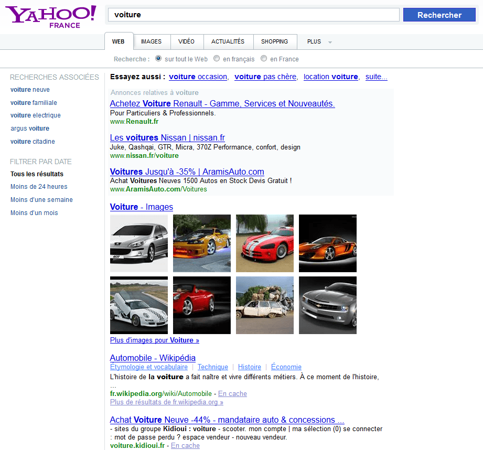This screenshot has height=450, width=483.
Task: Open the 'Achat Voiture Neuve -44%' result
Action: pyautogui.click(x=227, y=420)
